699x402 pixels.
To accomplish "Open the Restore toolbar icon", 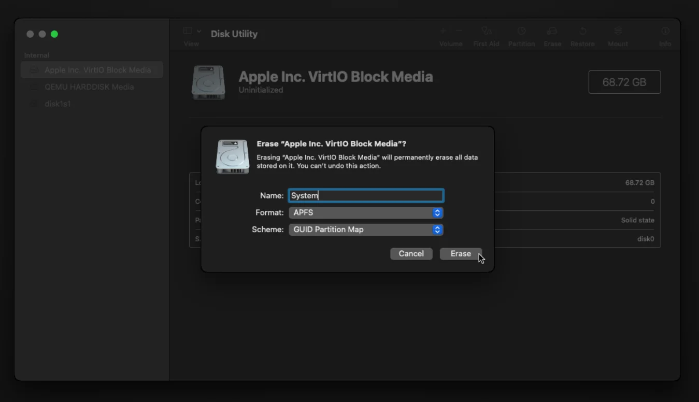I will click(x=583, y=31).
